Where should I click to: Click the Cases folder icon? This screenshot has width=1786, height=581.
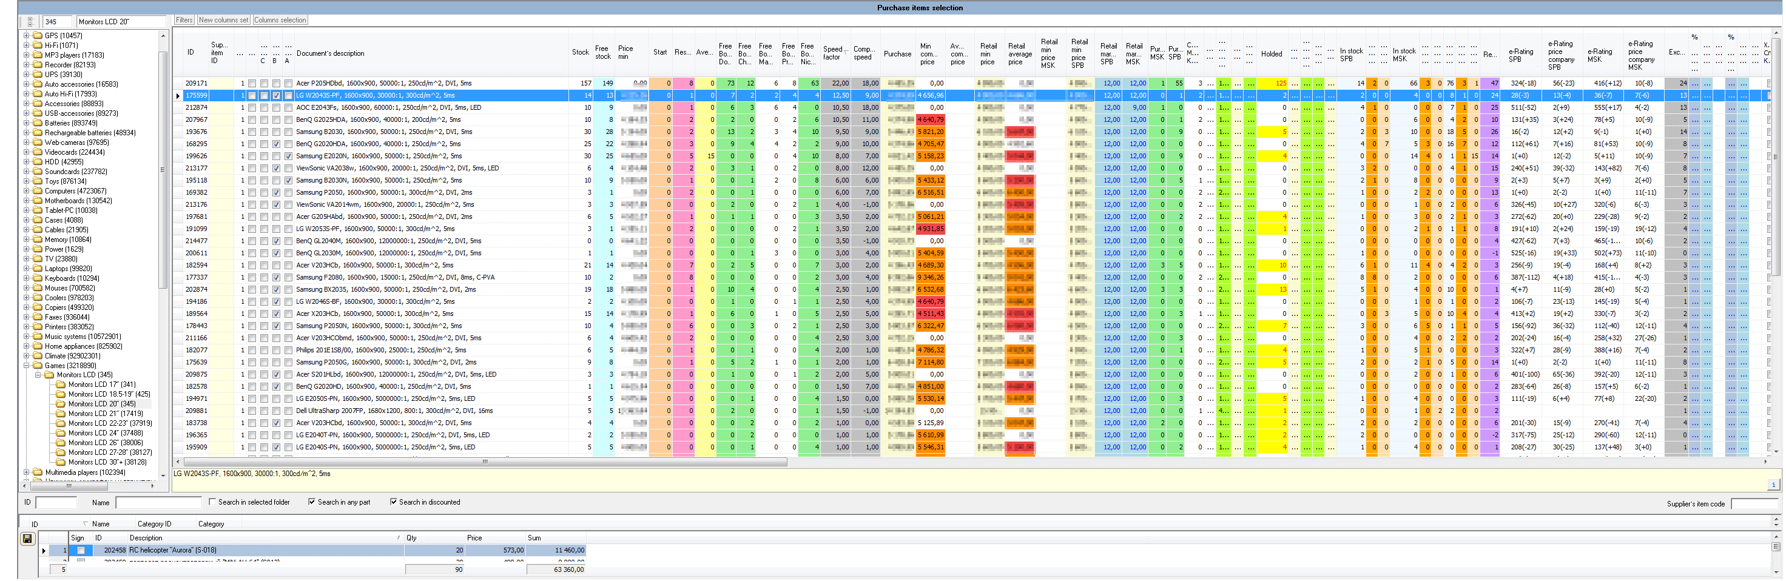tap(38, 220)
